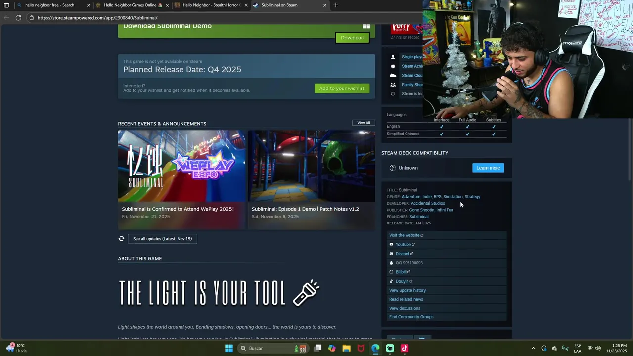Screen dimensions: 633x356
Task: Open File Explorer from the taskbar
Action: (x=347, y=348)
